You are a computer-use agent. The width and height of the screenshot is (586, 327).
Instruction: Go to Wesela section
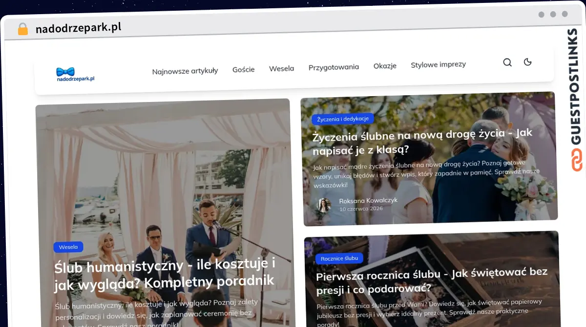281,68
